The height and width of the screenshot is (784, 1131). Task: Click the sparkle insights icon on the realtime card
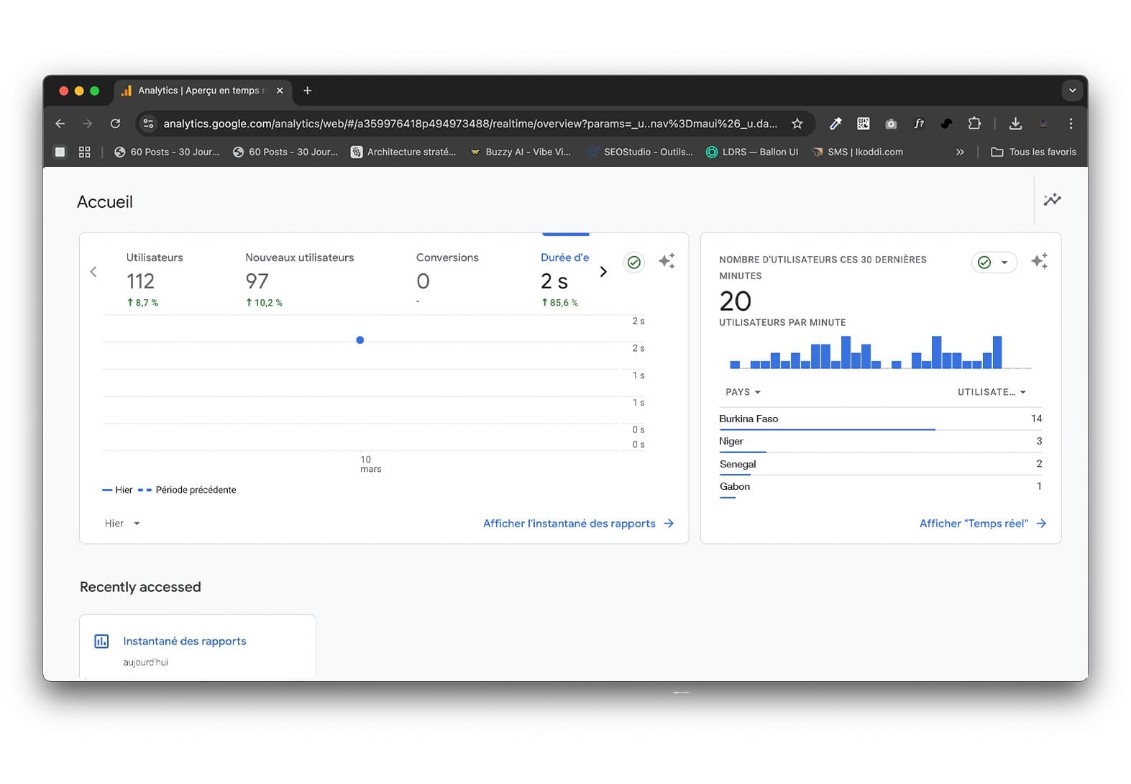pyautogui.click(x=1039, y=261)
